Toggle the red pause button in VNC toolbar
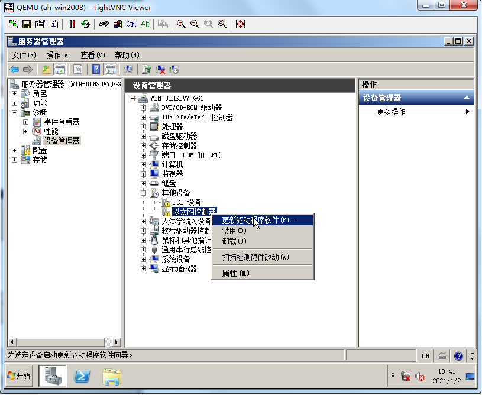Viewport: 482px width, 395px height. [x=72, y=24]
